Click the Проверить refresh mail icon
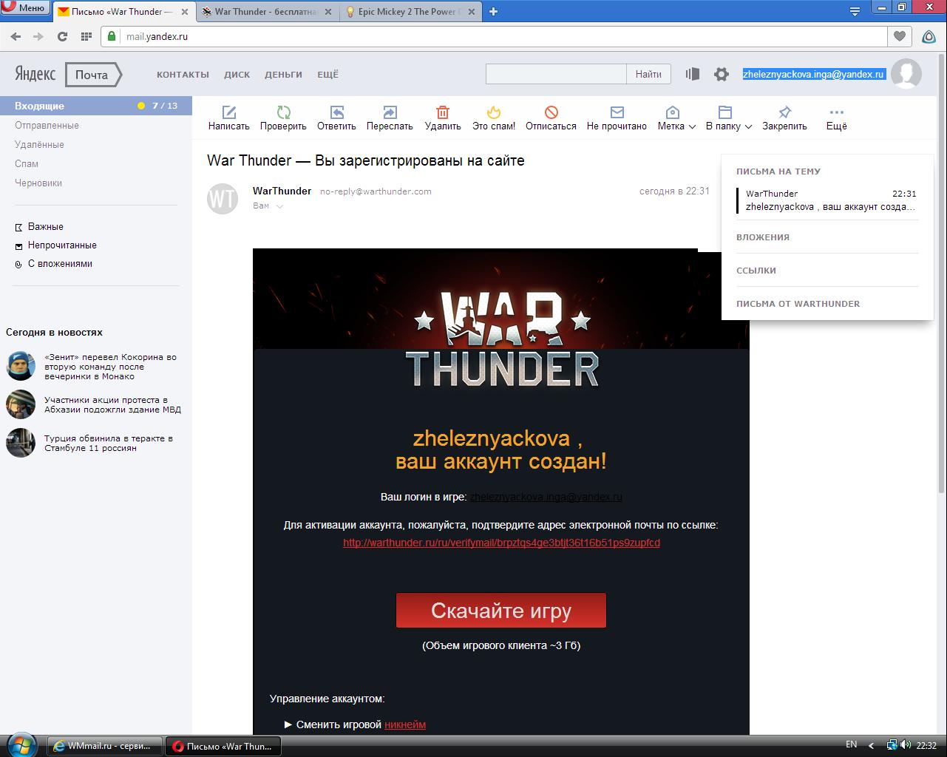Viewport: 947px width, 757px height. click(x=283, y=112)
